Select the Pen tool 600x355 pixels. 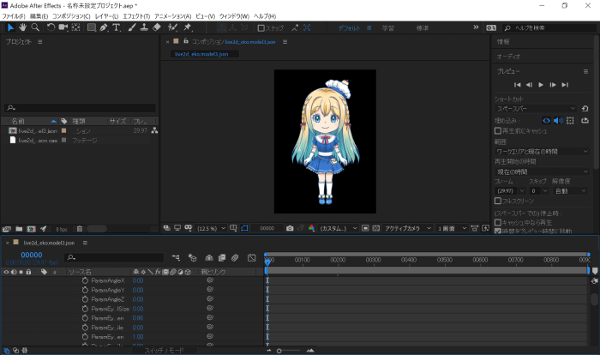[104, 27]
